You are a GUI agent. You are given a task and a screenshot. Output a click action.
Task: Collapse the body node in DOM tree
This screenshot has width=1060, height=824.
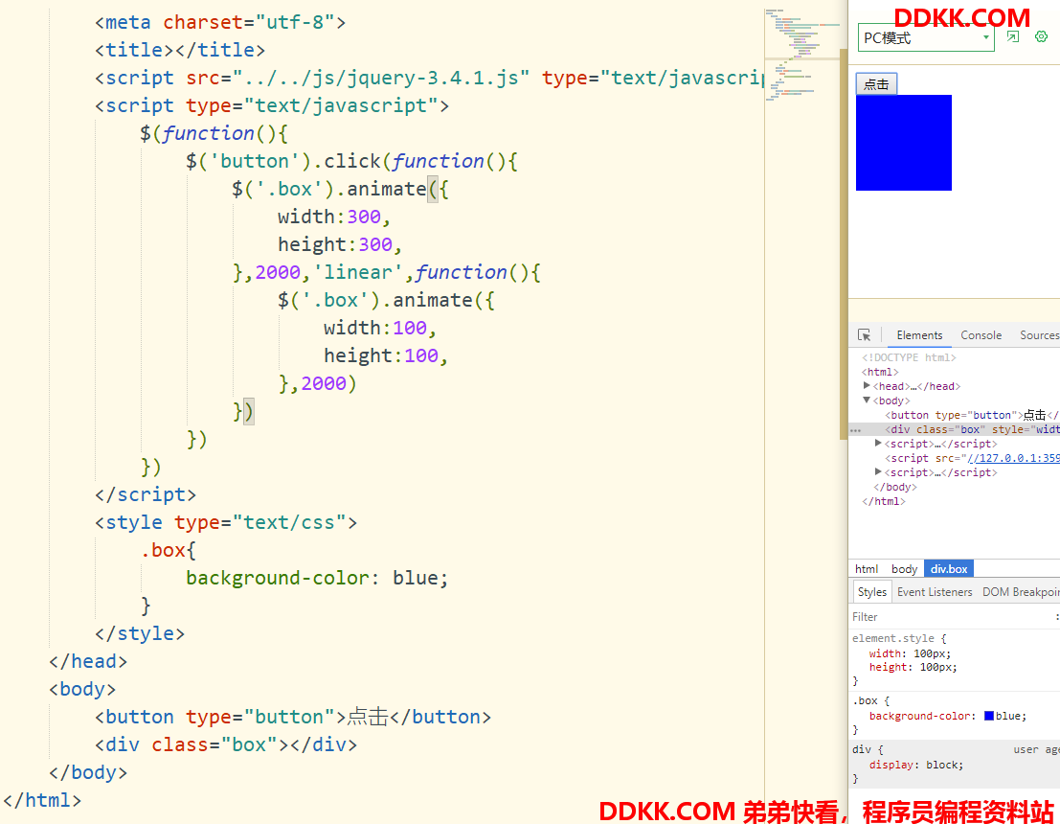pos(867,400)
